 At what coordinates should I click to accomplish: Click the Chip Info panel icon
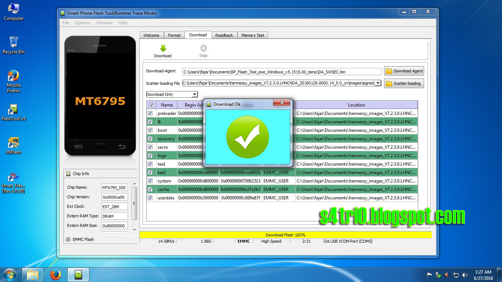pyautogui.click(x=68, y=174)
